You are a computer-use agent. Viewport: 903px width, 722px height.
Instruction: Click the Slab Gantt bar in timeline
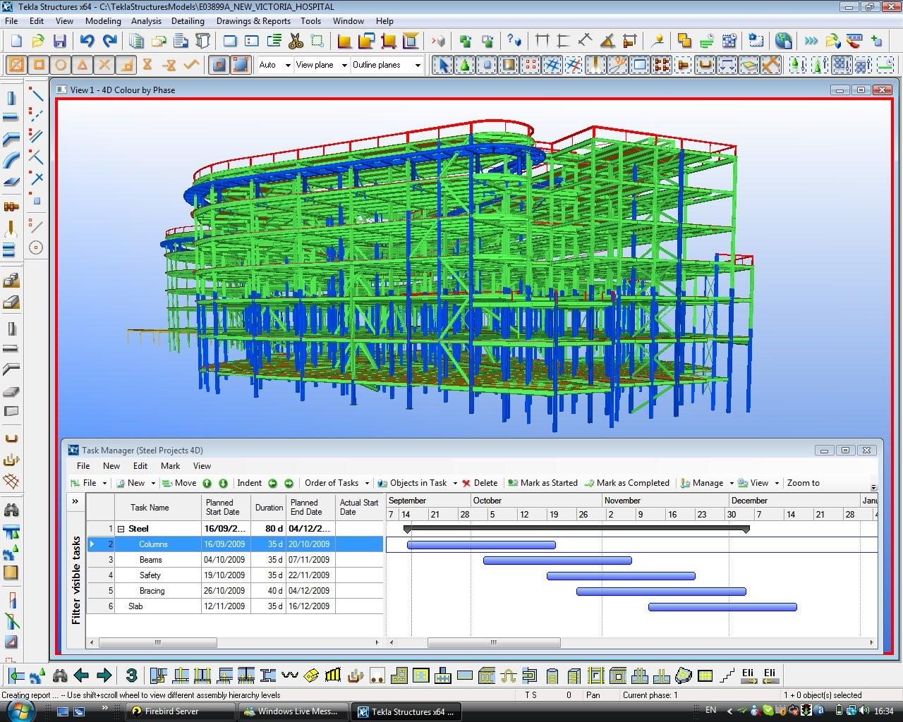click(x=722, y=606)
